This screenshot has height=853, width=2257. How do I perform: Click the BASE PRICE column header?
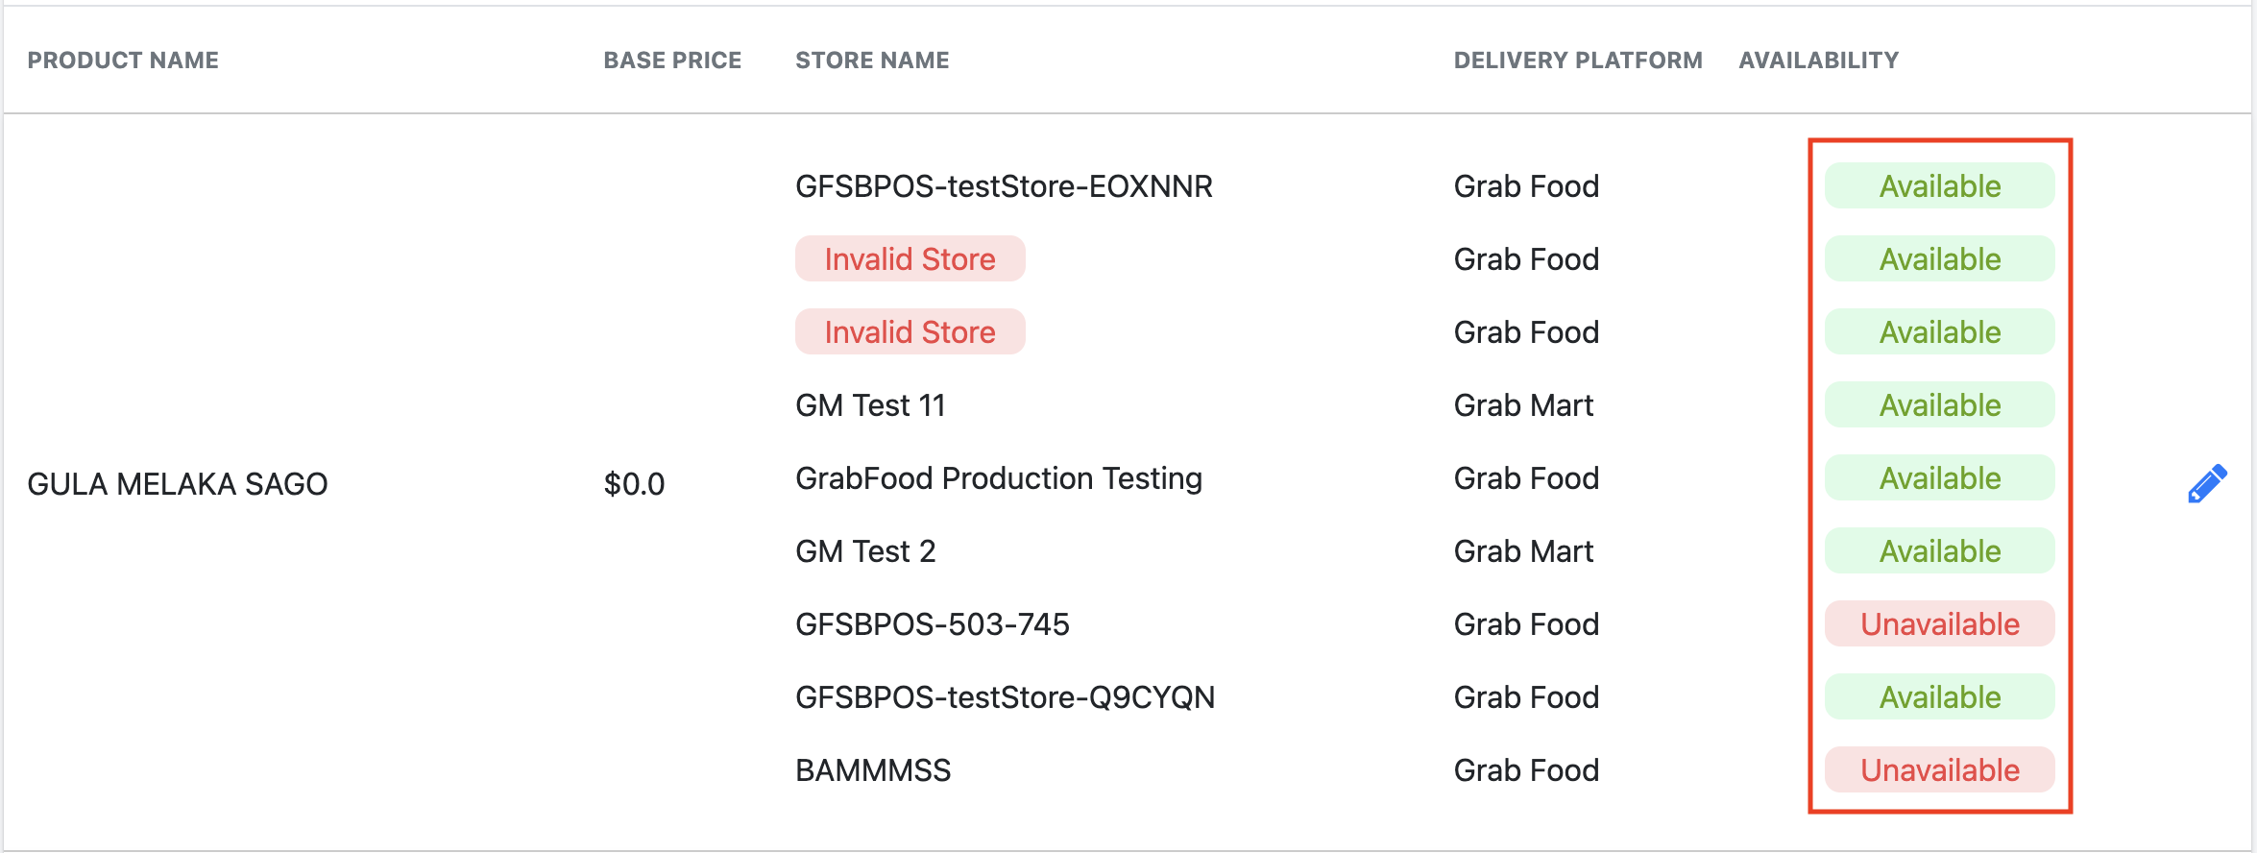click(672, 61)
